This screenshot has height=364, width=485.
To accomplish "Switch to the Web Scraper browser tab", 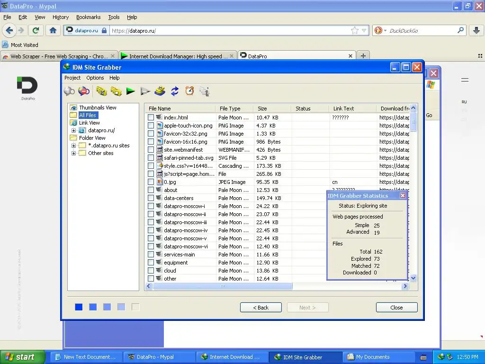I will (59, 56).
